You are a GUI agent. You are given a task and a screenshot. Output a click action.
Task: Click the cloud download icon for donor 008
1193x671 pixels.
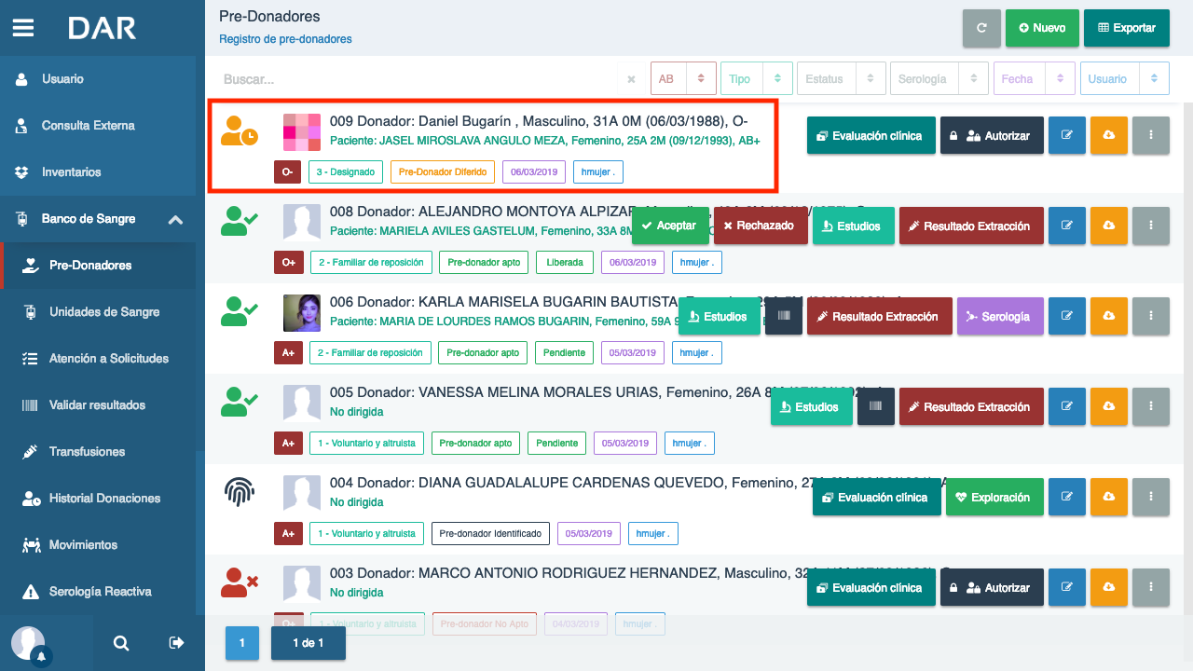(1109, 226)
